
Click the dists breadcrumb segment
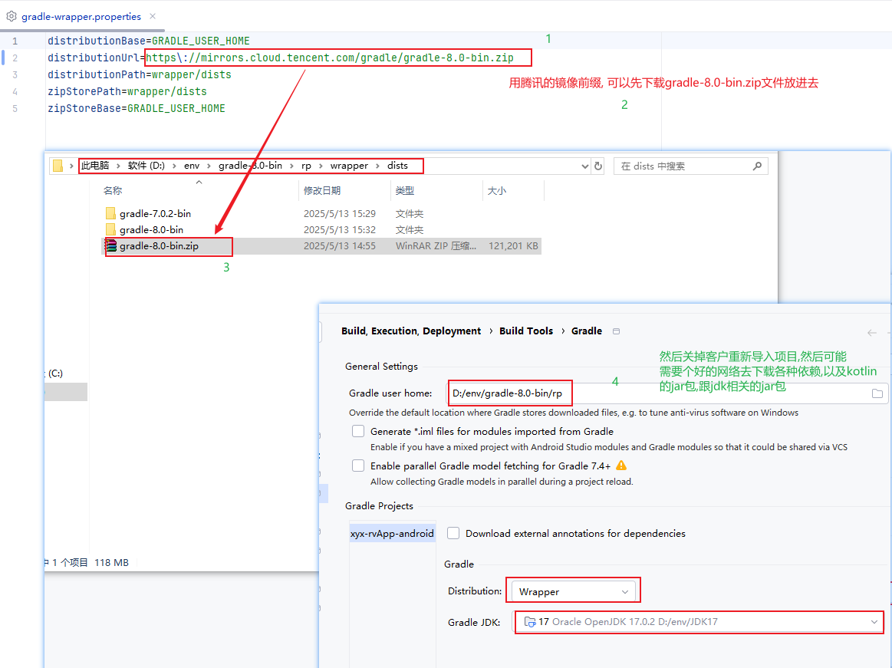(397, 166)
